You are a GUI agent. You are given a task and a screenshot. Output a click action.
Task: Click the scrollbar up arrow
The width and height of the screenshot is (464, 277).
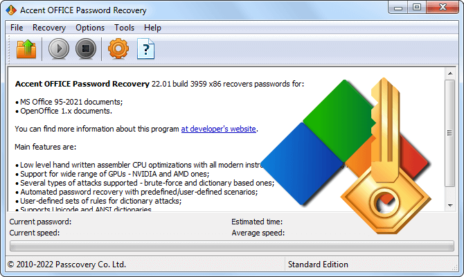pyautogui.click(x=450, y=73)
